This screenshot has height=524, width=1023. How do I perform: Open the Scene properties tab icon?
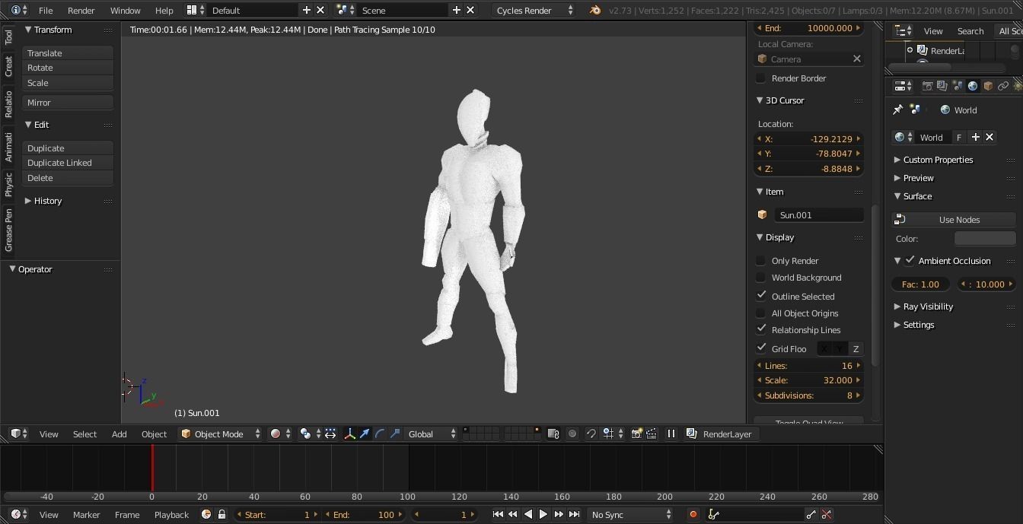(x=957, y=86)
